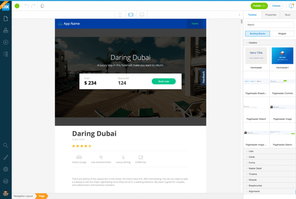Click the search magnifier icon in sidebar
Viewport: 296px width, 199px height.
tap(5, 145)
